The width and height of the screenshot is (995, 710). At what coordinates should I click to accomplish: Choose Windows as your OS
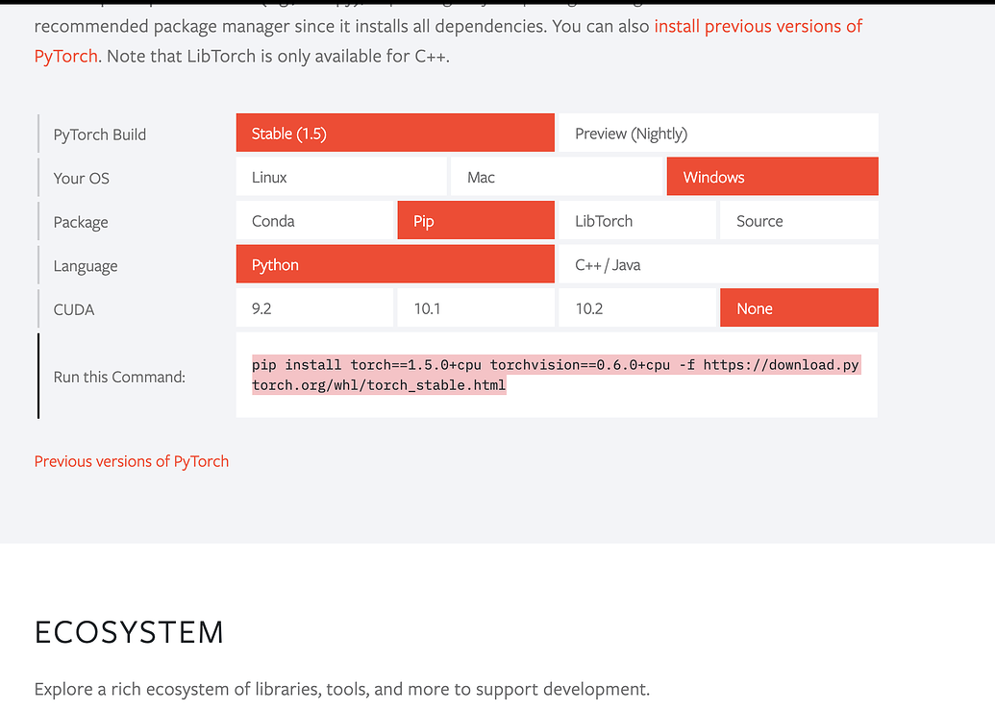(772, 177)
